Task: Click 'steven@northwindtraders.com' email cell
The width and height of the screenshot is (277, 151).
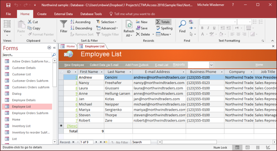Action: tap(159, 115)
